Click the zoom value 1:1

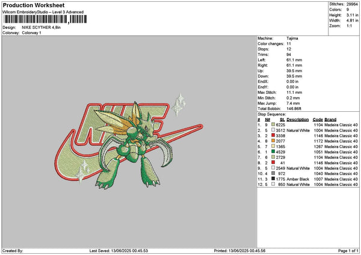click(349, 26)
